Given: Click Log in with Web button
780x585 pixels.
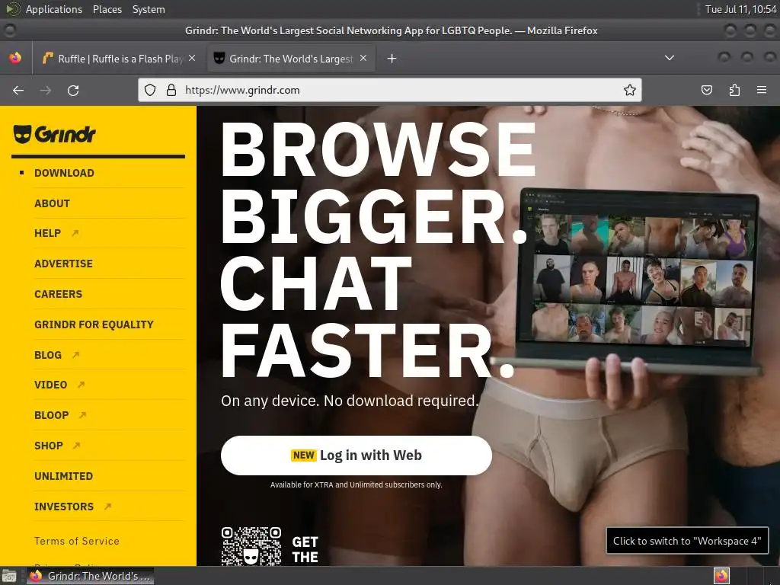Looking at the screenshot, I should click(356, 456).
